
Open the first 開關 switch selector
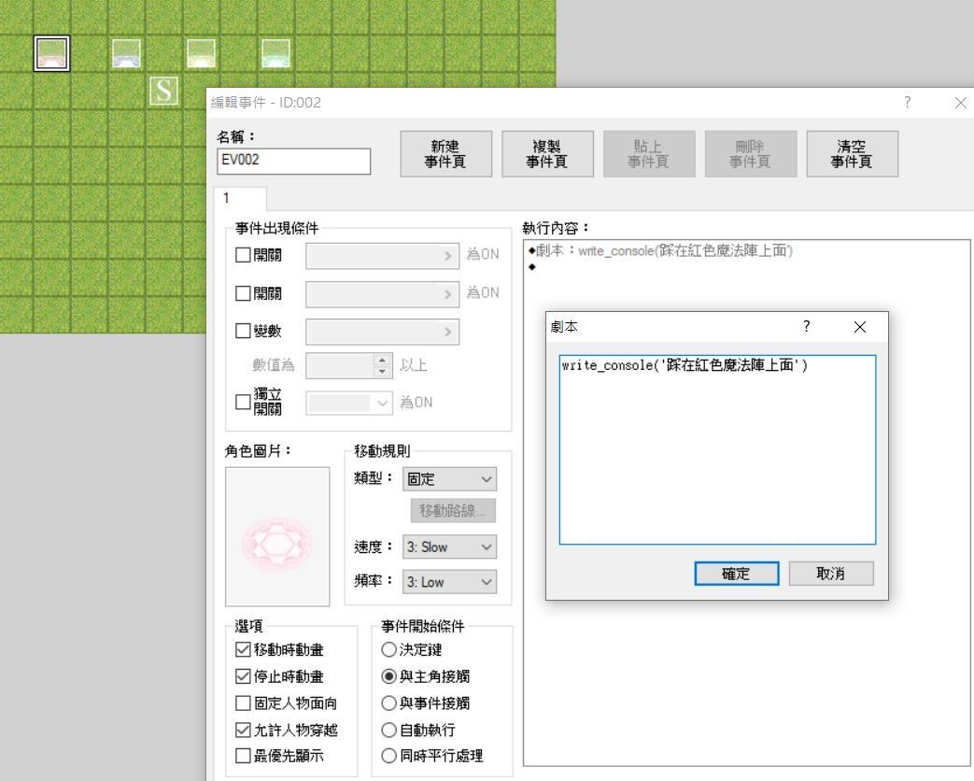click(x=382, y=256)
